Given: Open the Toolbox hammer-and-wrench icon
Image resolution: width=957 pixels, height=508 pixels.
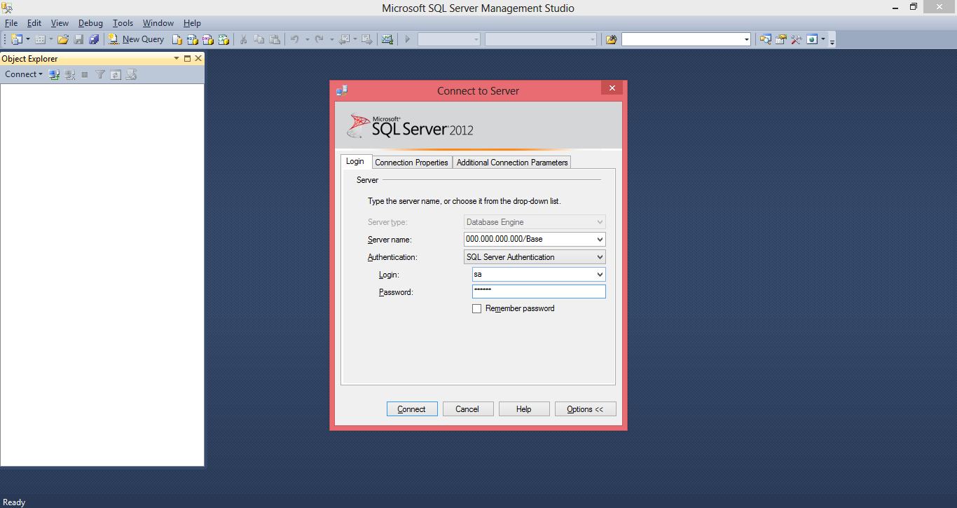Looking at the screenshot, I should [x=797, y=39].
